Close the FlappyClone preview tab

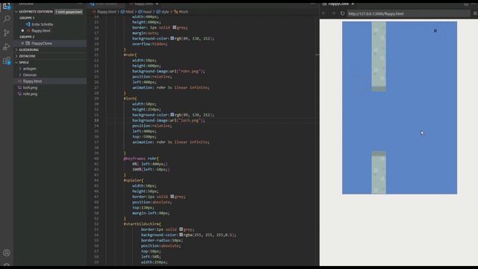pos(353,4)
